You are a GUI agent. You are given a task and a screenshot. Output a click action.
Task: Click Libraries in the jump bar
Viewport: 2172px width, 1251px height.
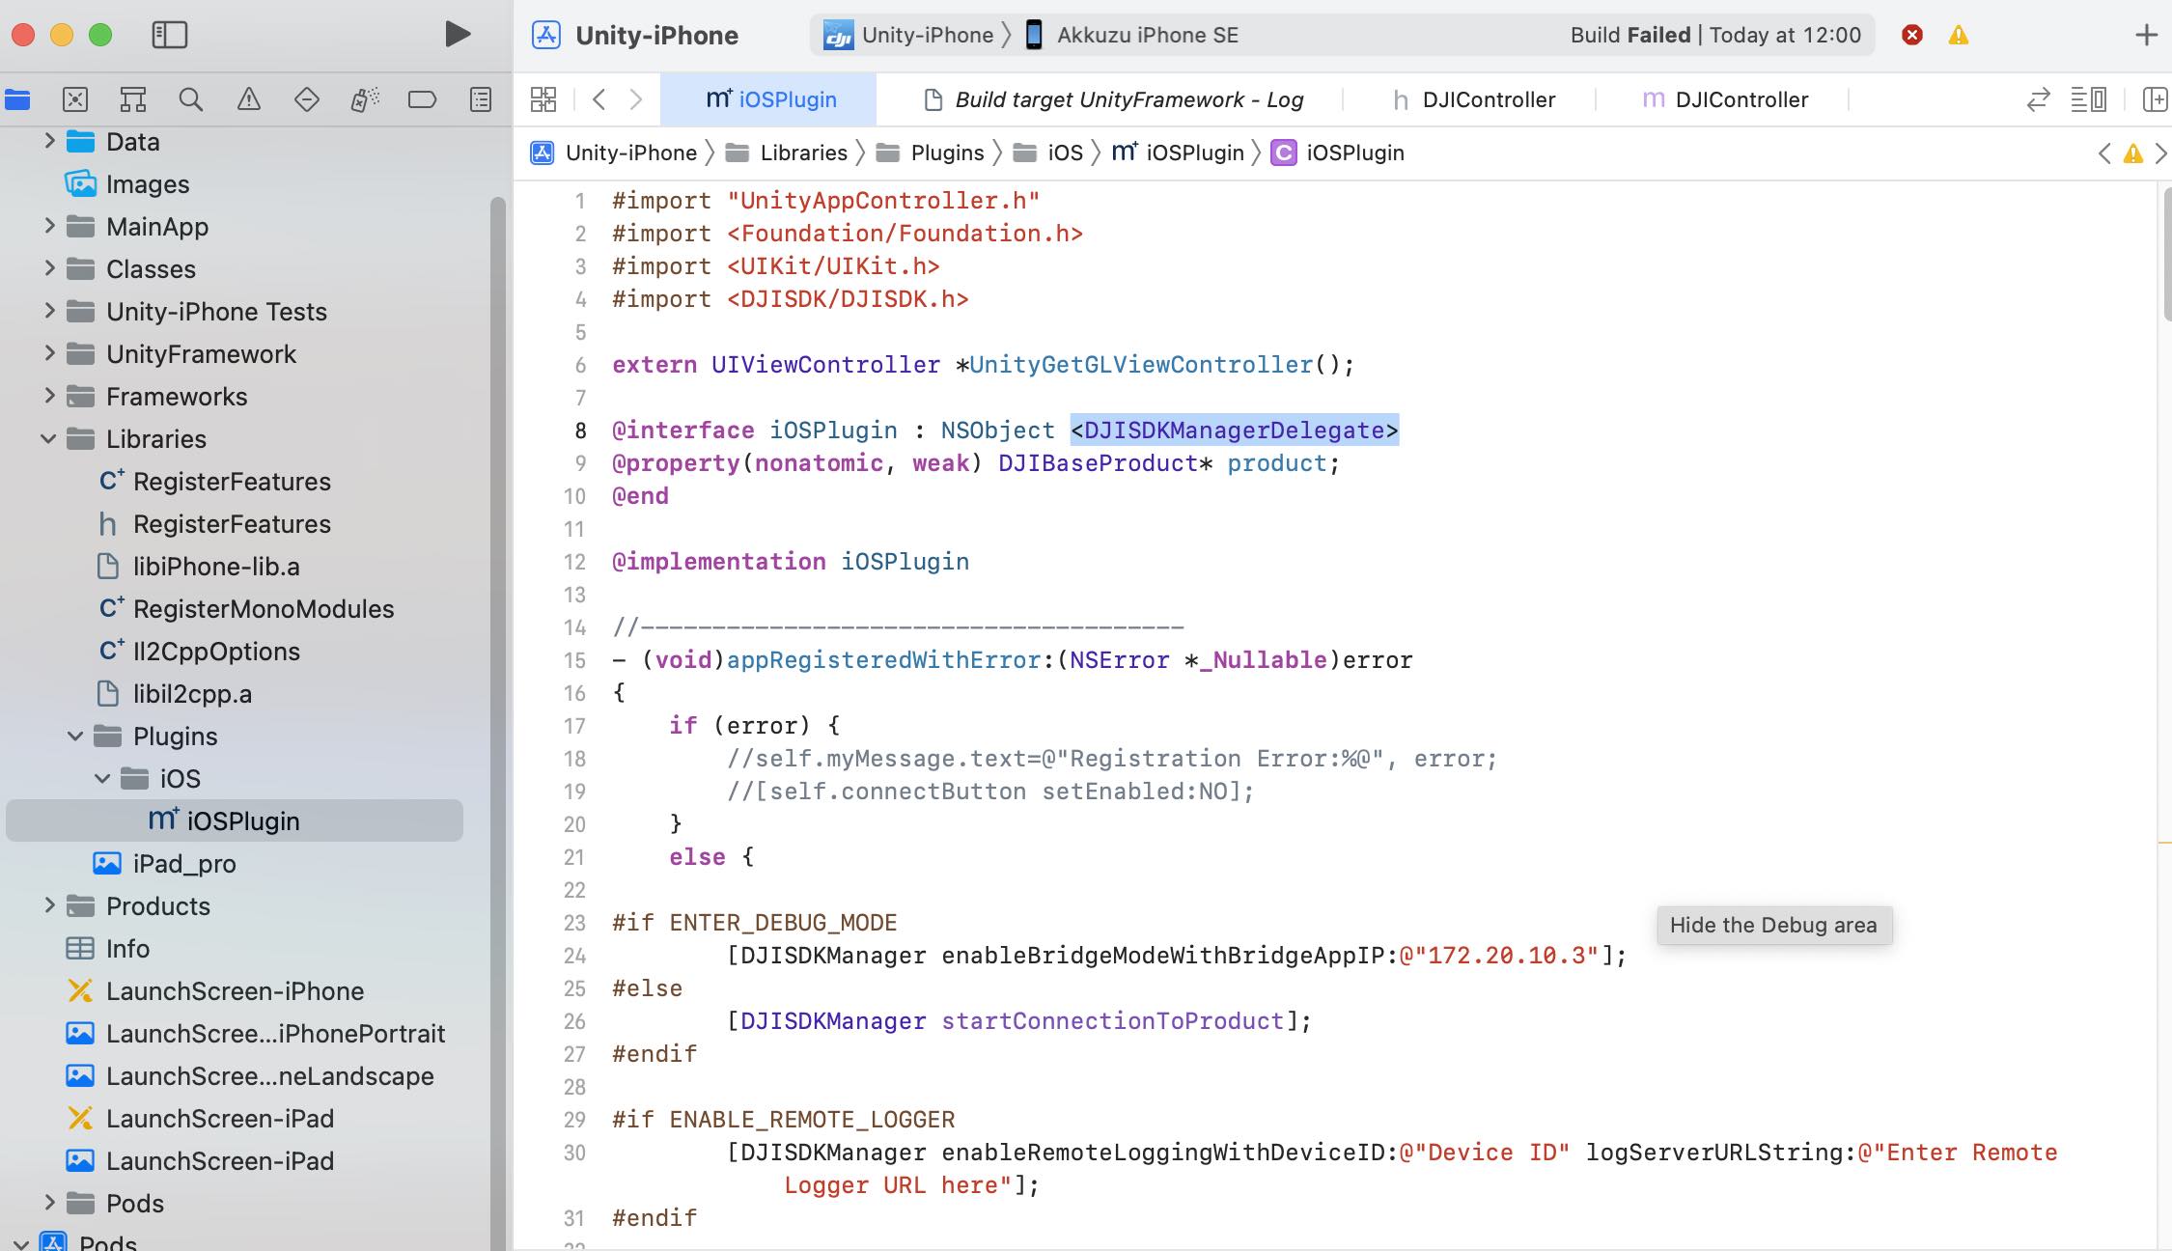pyautogui.click(x=787, y=153)
